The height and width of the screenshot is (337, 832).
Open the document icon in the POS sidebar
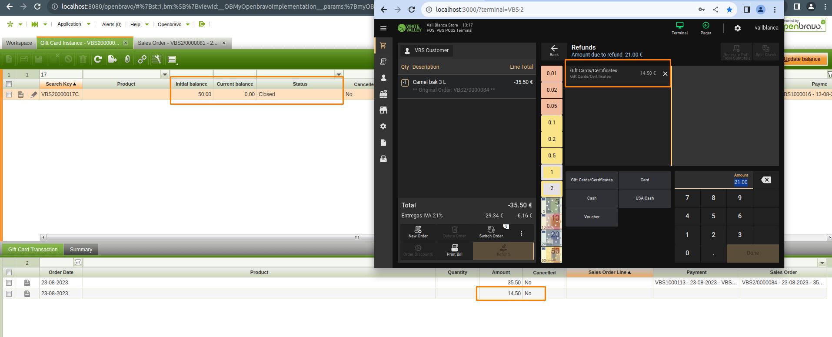[383, 143]
